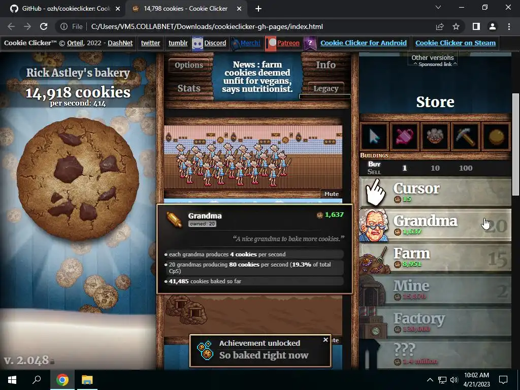Buy the cursor upgrade in Store
520x390 pixels.
374,136
